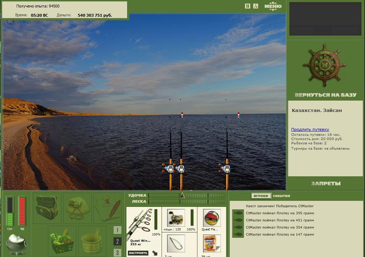Viewport: 365px width, 257px height.
Task: Click 'CtMacter поймал Плотву на 354 грамм'
Action: pyautogui.click(x=280, y=227)
